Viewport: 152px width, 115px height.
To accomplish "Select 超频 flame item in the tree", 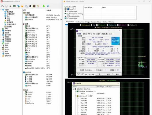I will coord(8,20).
